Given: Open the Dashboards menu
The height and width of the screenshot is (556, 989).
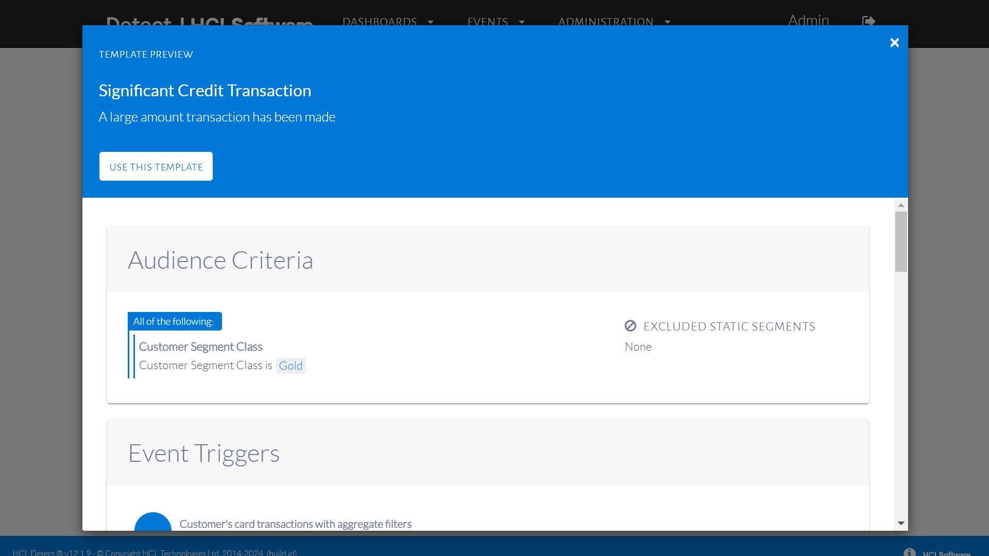Looking at the screenshot, I should tap(380, 22).
